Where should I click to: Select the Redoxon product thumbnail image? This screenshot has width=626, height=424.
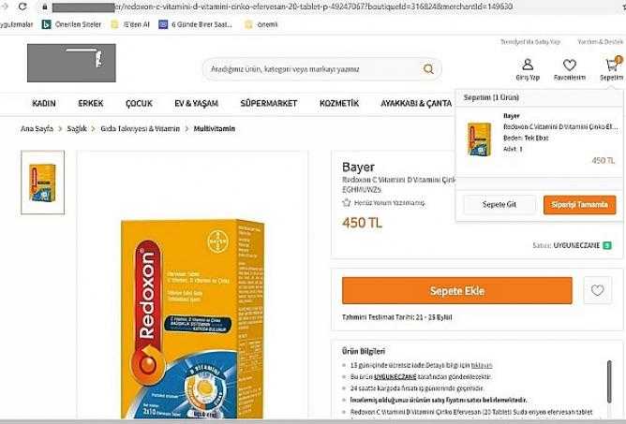pos(43,183)
